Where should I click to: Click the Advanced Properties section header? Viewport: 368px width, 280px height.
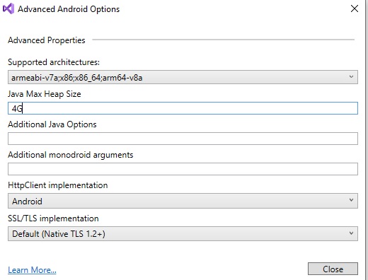pos(47,40)
